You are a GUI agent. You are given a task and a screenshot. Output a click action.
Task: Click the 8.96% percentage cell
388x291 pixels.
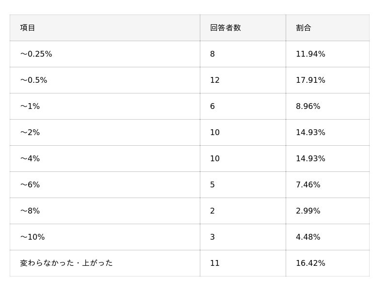click(x=308, y=107)
